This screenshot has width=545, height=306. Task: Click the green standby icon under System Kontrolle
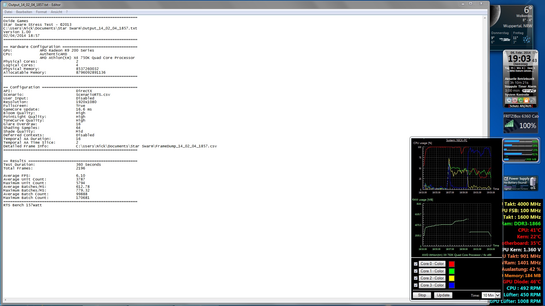tap(521, 100)
